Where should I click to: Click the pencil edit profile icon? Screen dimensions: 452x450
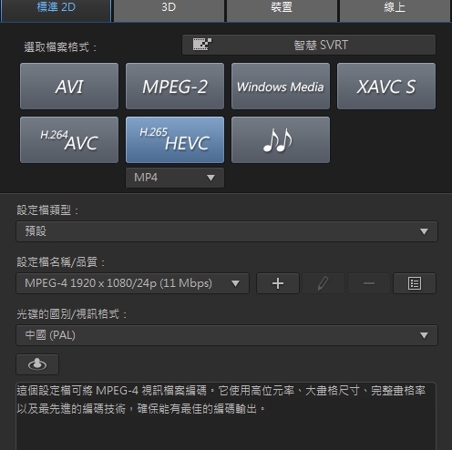324,283
